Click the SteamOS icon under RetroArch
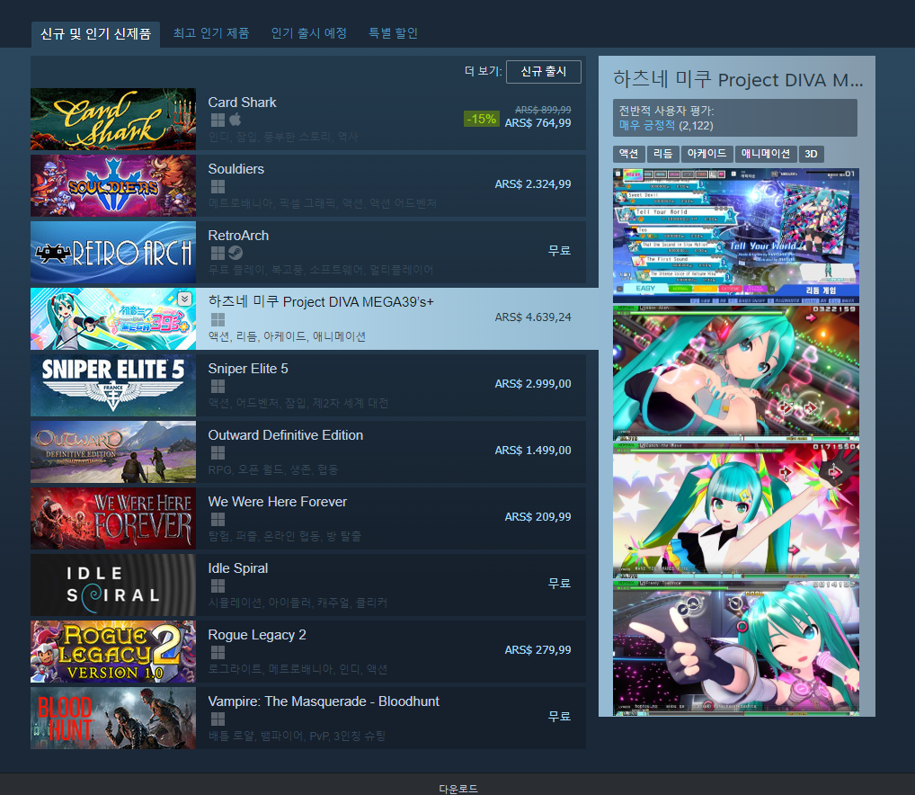 [235, 253]
